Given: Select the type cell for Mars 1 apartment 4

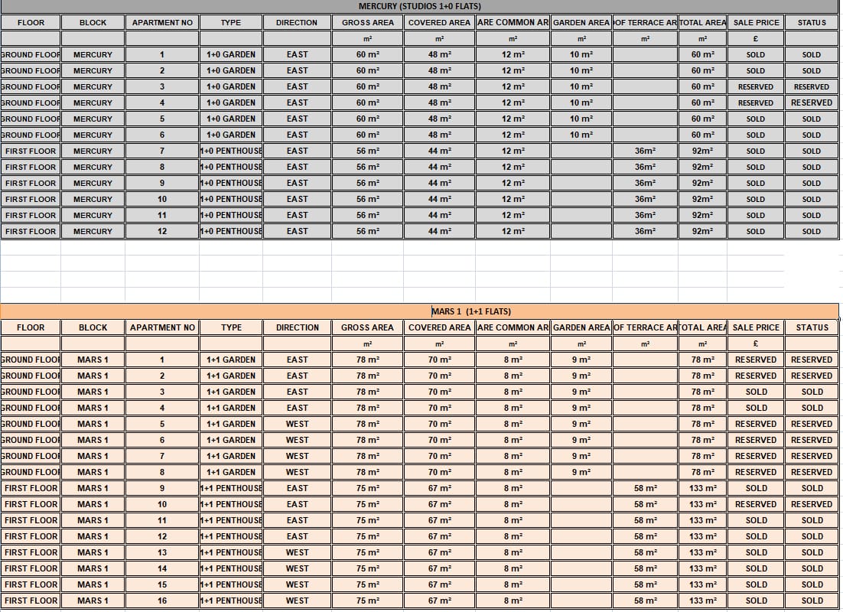Looking at the screenshot, I should click(231, 408).
